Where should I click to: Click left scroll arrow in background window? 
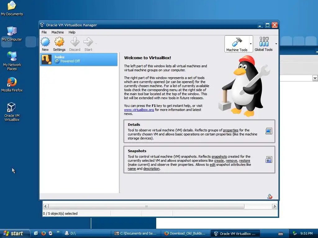pyautogui.click(x=46, y=206)
